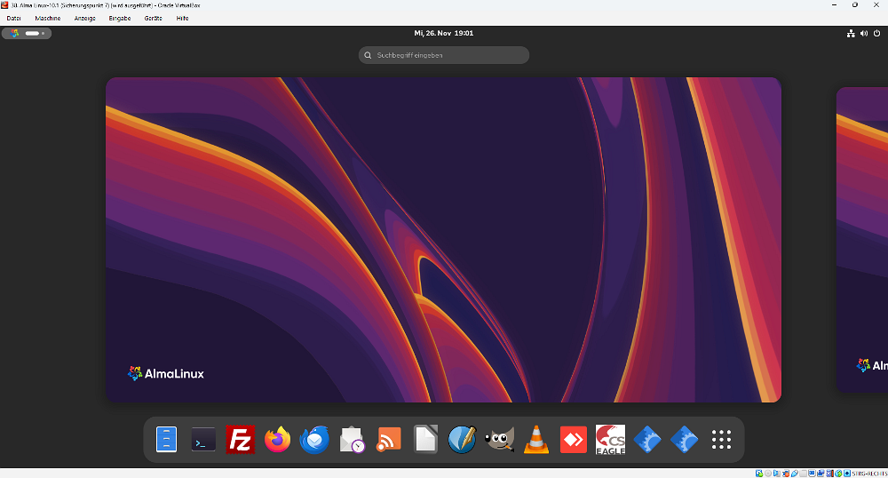
Task: Open the LibreOffice document icon
Action: [x=426, y=440]
